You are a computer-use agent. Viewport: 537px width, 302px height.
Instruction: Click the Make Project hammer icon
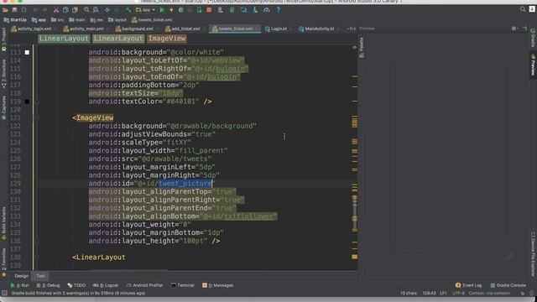[x=128, y=10]
